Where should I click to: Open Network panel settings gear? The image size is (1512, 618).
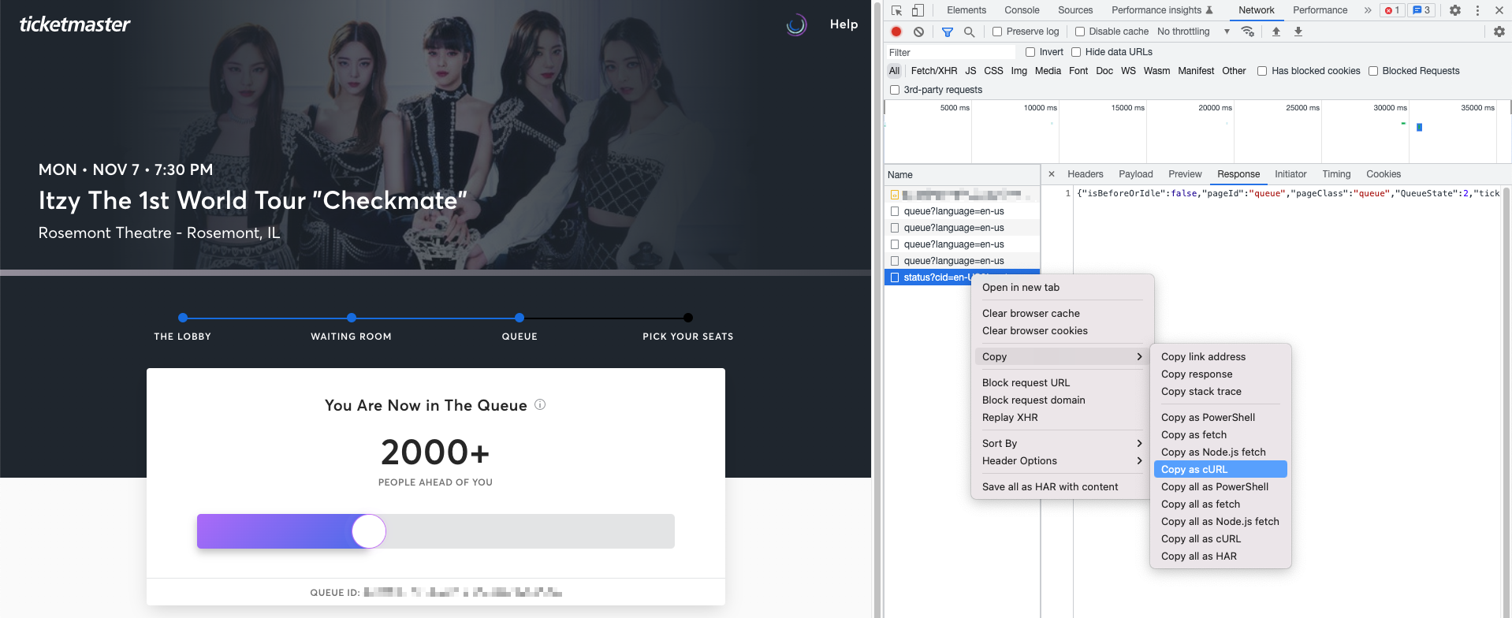point(1499,32)
